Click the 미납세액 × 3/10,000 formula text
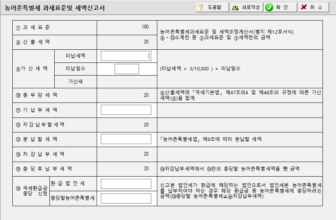This screenshot has height=220, width=336. 200,69
